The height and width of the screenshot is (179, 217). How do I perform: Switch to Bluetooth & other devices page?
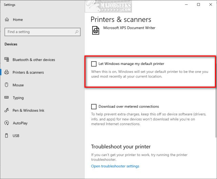point(34,60)
